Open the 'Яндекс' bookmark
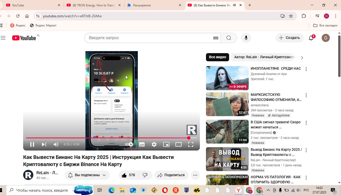 (x=18, y=25)
